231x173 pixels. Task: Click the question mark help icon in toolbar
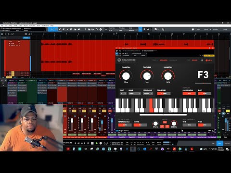point(85,29)
